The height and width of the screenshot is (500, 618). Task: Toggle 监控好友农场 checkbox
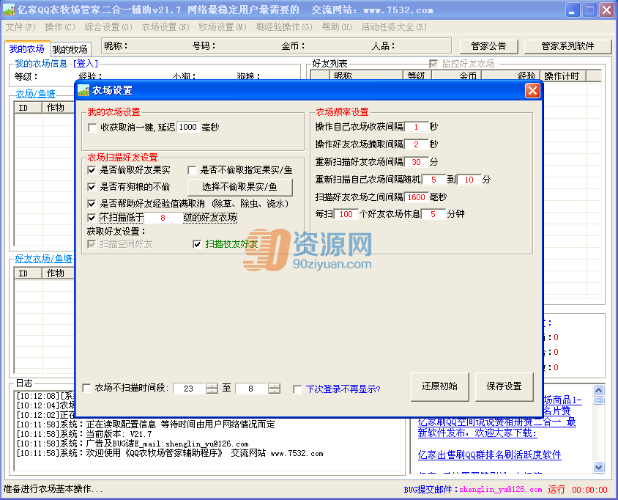(x=433, y=64)
